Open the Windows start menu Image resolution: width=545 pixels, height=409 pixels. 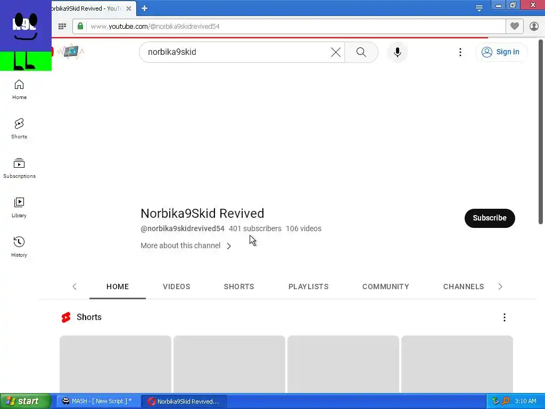[x=24, y=401]
